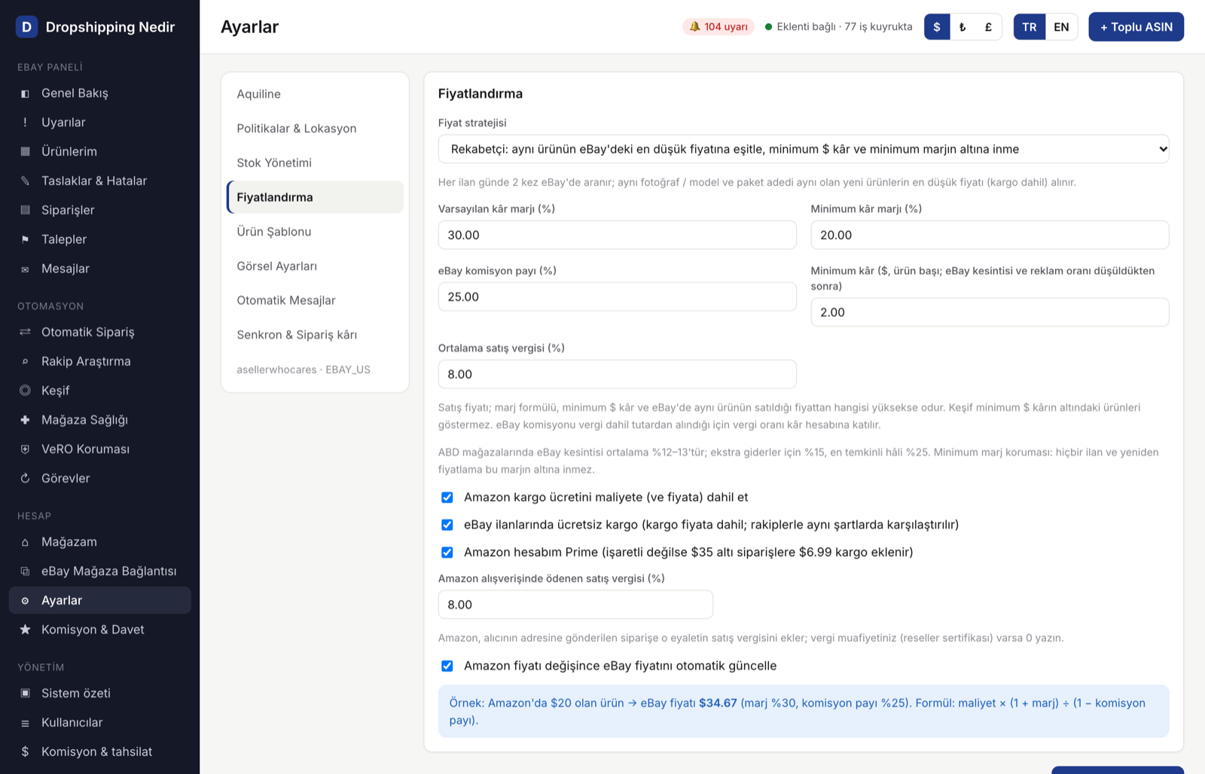Open Politikalar & Lokasyon settings tab

tap(315, 129)
